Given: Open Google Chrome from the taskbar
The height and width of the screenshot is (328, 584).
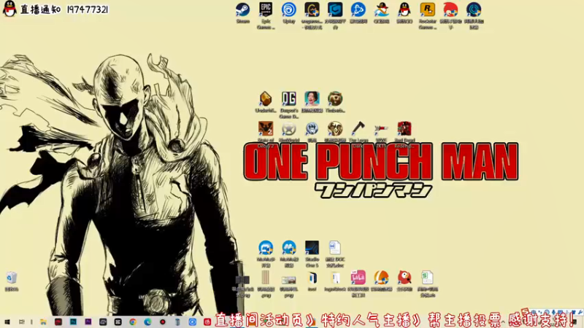Looking at the screenshot, I should (x=133, y=322).
